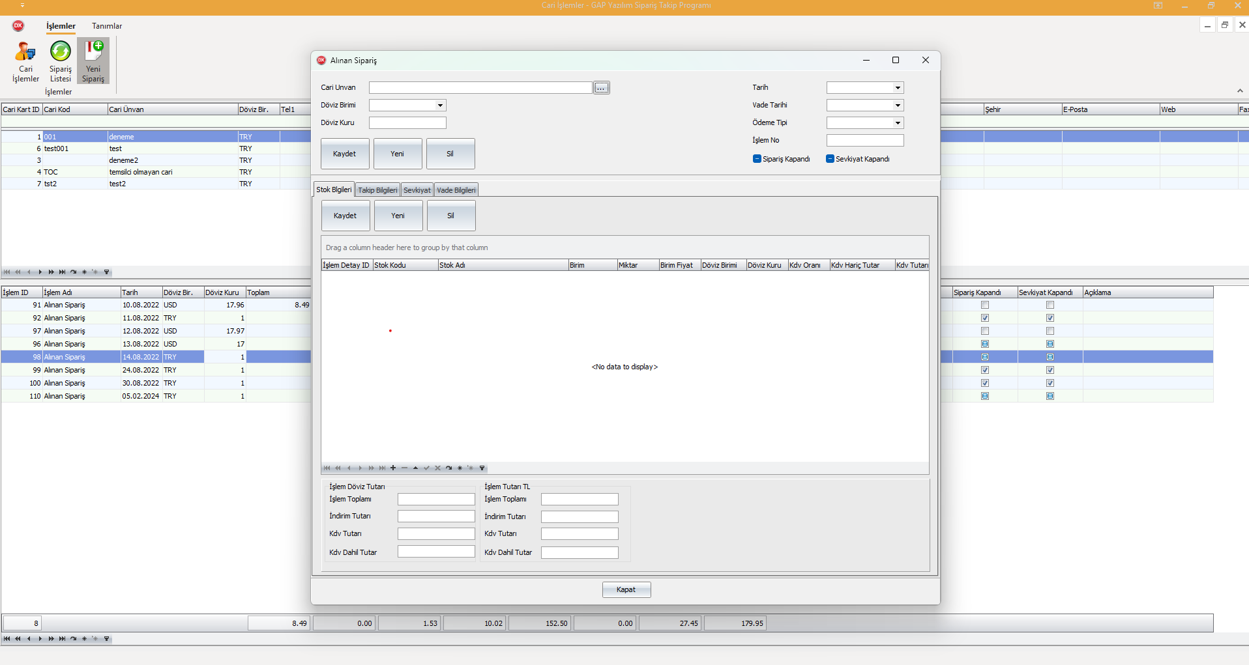1249x665 pixels.
Task: Switch to the Vade Bilgileri tab
Action: (456, 190)
